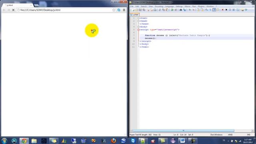The width and height of the screenshot is (256, 144).
Task: Bookmark page with Chrome star icon
Action: click(114, 10)
